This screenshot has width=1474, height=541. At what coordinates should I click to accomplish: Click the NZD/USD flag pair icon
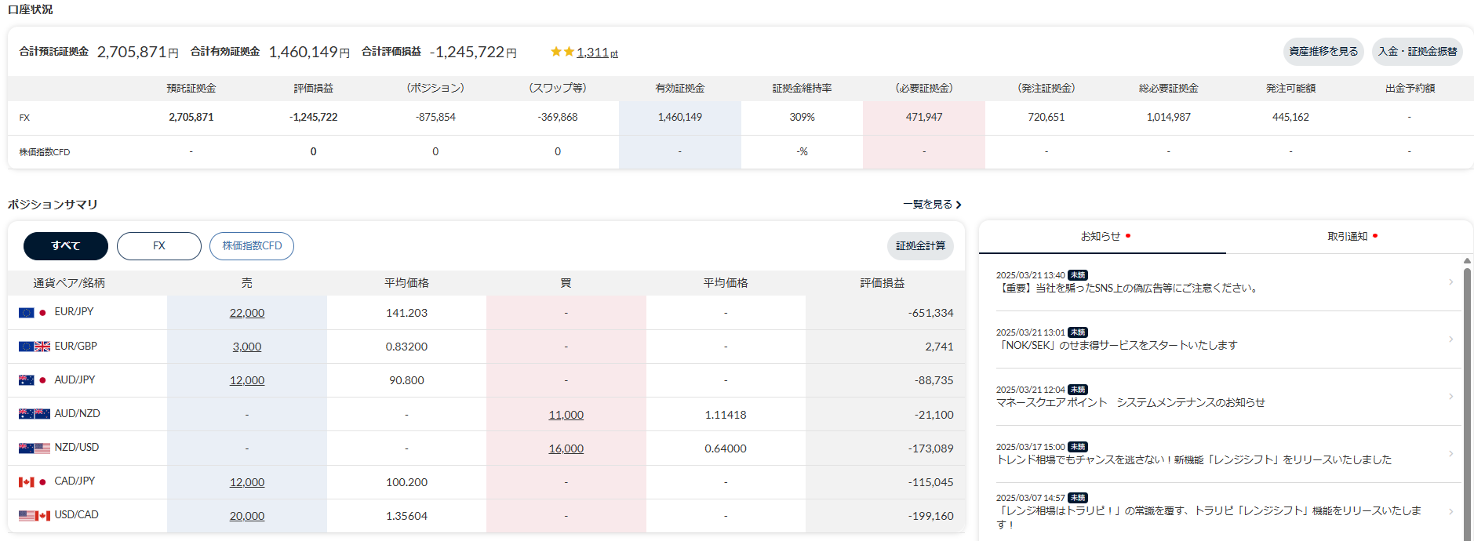coord(35,448)
